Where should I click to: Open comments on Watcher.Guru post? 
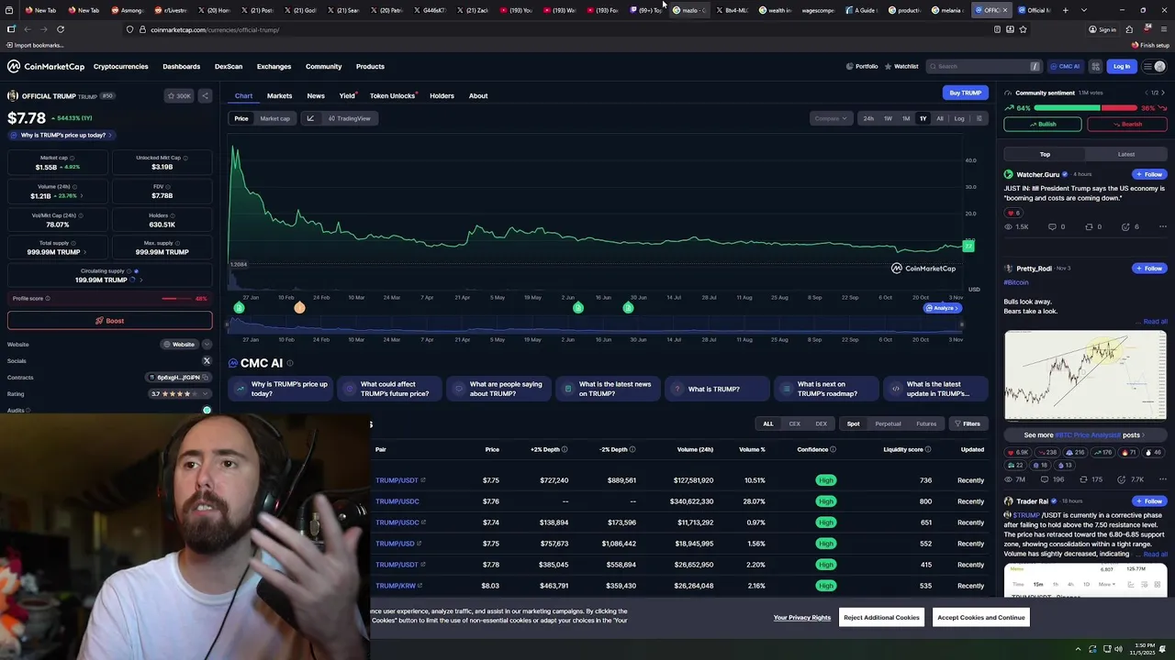[x=1056, y=226]
